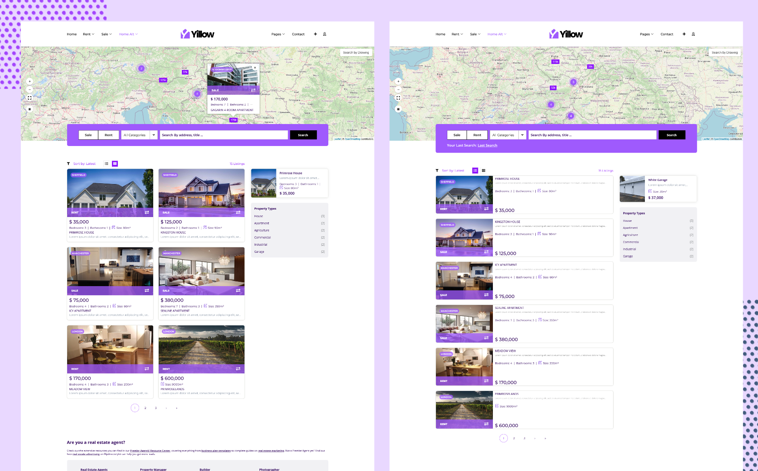Click the list view icon in right page
This screenshot has width=758, height=471.
coord(475,171)
